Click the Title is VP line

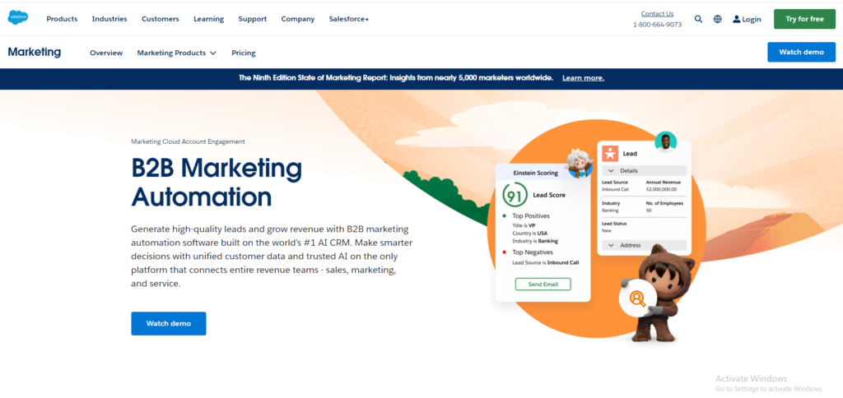click(524, 225)
